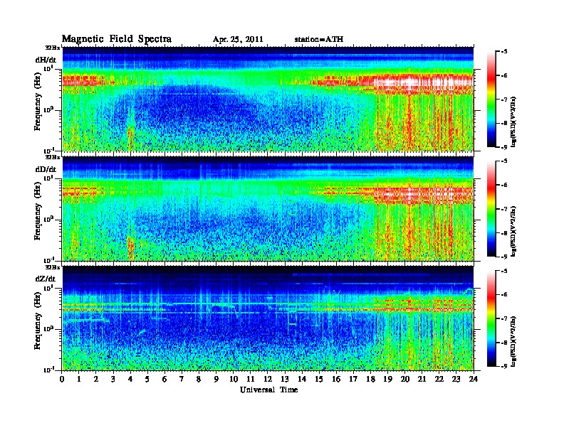
Task: Click the log(PSD) label of the dH/dt color bar
Action: point(513,122)
